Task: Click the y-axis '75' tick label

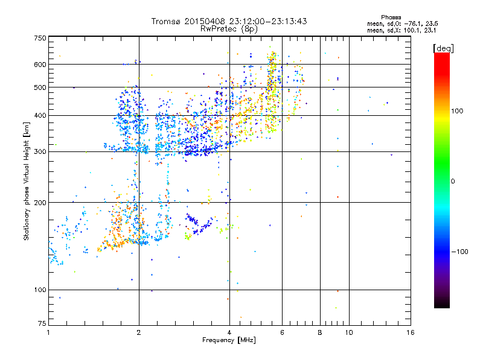Action: click(x=42, y=323)
